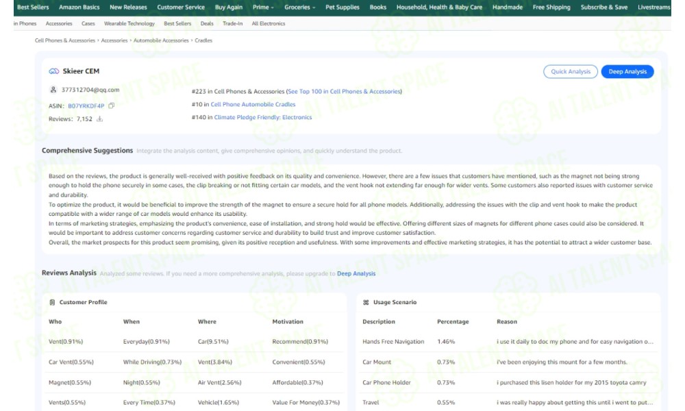Click Deep Analysis upgrade link in Reviews Analysis
The width and height of the screenshot is (685, 411).
tap(356, 273)
